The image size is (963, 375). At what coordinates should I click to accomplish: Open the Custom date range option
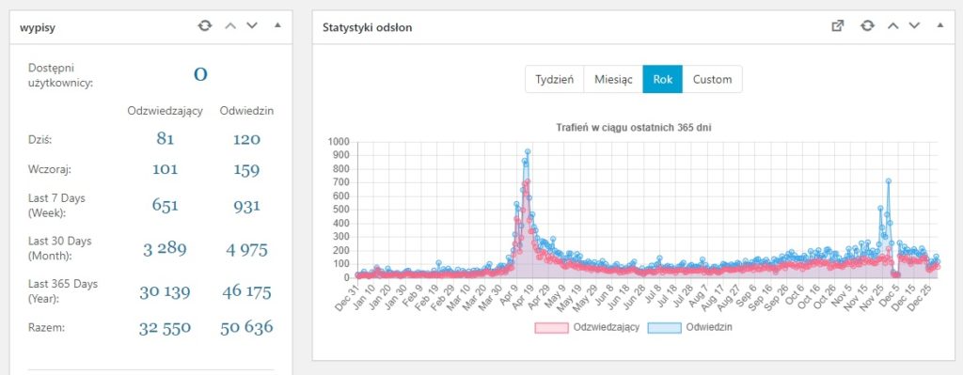pyautogui.click(x=713, y=79)
